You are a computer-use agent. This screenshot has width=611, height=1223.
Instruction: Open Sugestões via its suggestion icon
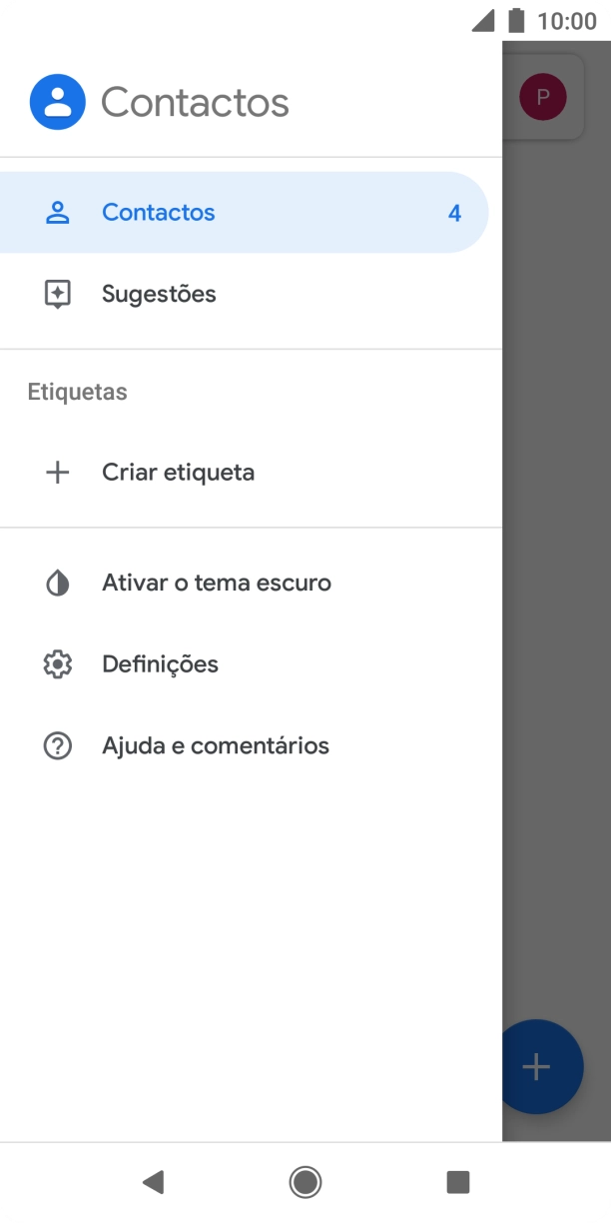tap(58, 293)
